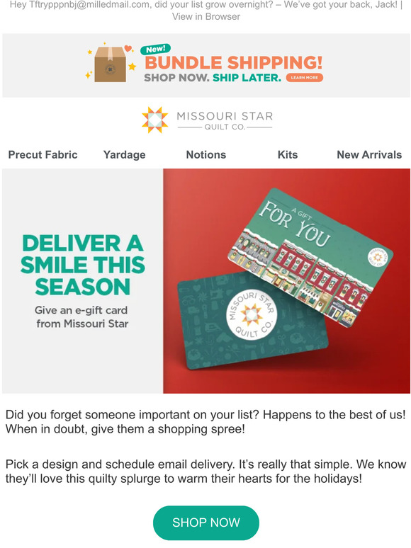Click the small seal on the "For You" card
Screen dimensions: 411x548
tap(378, 258)
